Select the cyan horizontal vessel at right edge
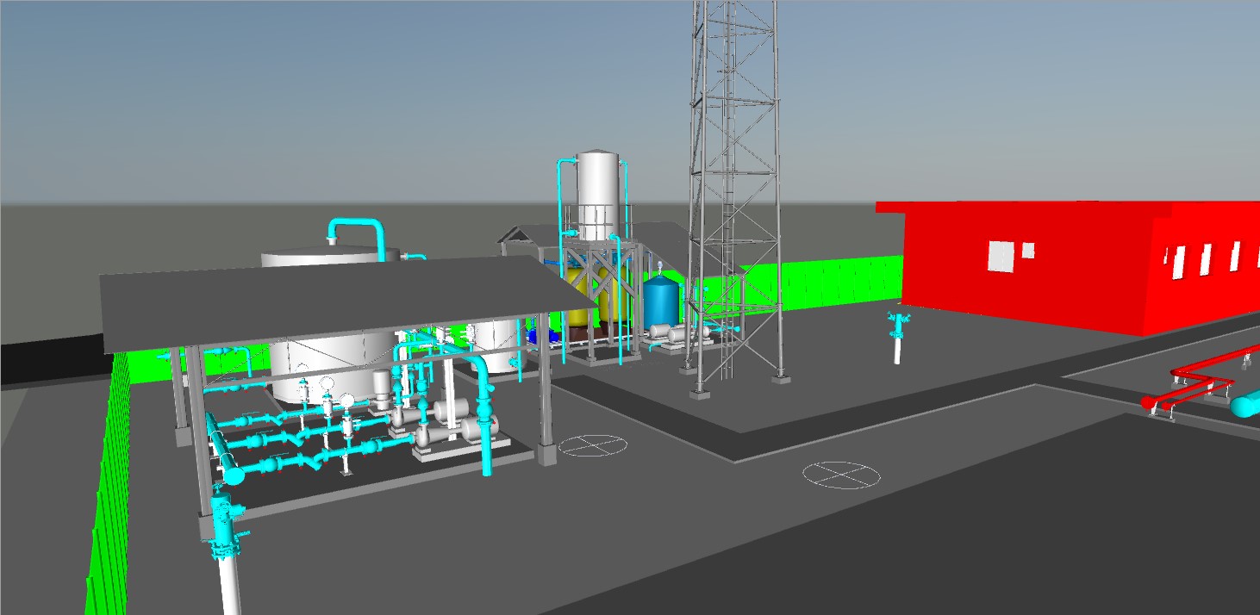This screenshot has height=615, width=1260. (x=1247, y=404)
